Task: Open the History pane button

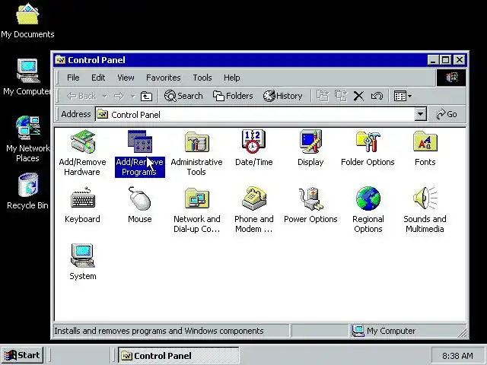Action: (x=282, y=96)
